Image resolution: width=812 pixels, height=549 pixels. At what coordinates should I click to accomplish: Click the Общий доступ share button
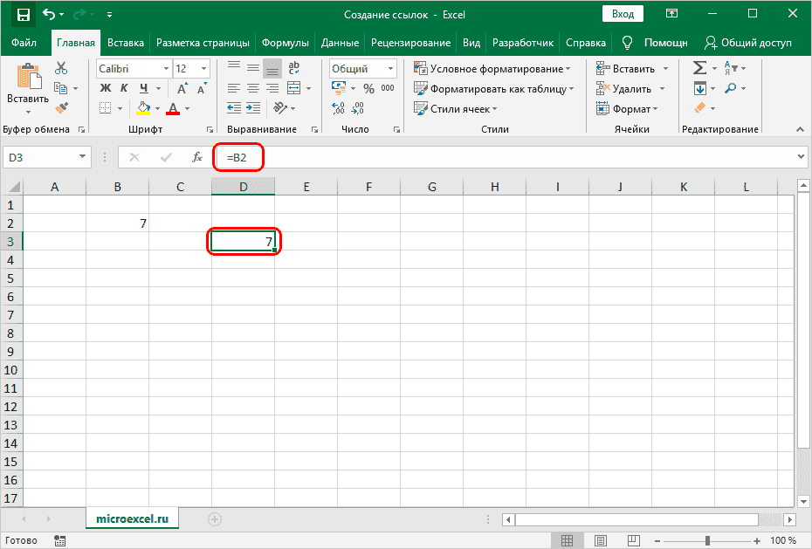(x=748, y=43)
